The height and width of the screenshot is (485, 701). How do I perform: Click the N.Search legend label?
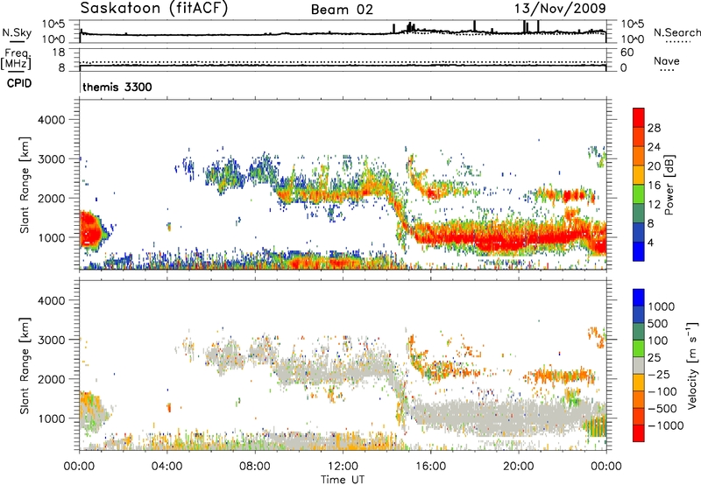[x=676, y=32]
